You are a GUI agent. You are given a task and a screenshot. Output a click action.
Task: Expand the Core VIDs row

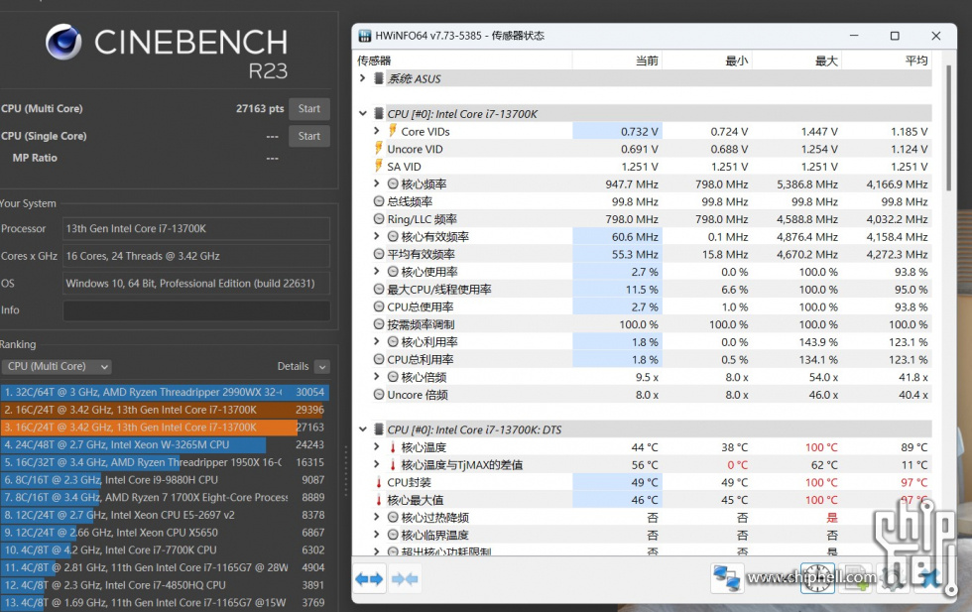coord(376,131)
